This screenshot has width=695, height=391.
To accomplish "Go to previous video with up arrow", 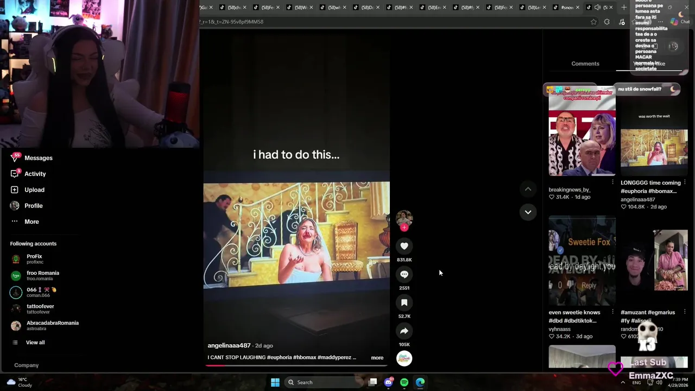I will coord(528,189).
